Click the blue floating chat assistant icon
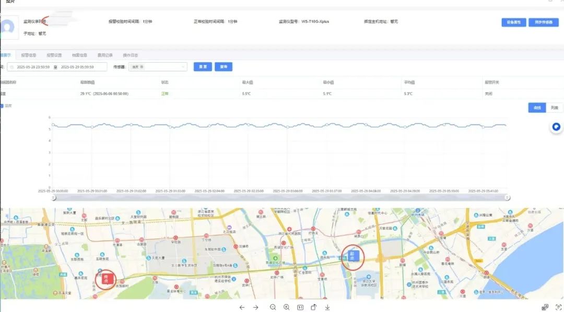 [x=557, y=126]
